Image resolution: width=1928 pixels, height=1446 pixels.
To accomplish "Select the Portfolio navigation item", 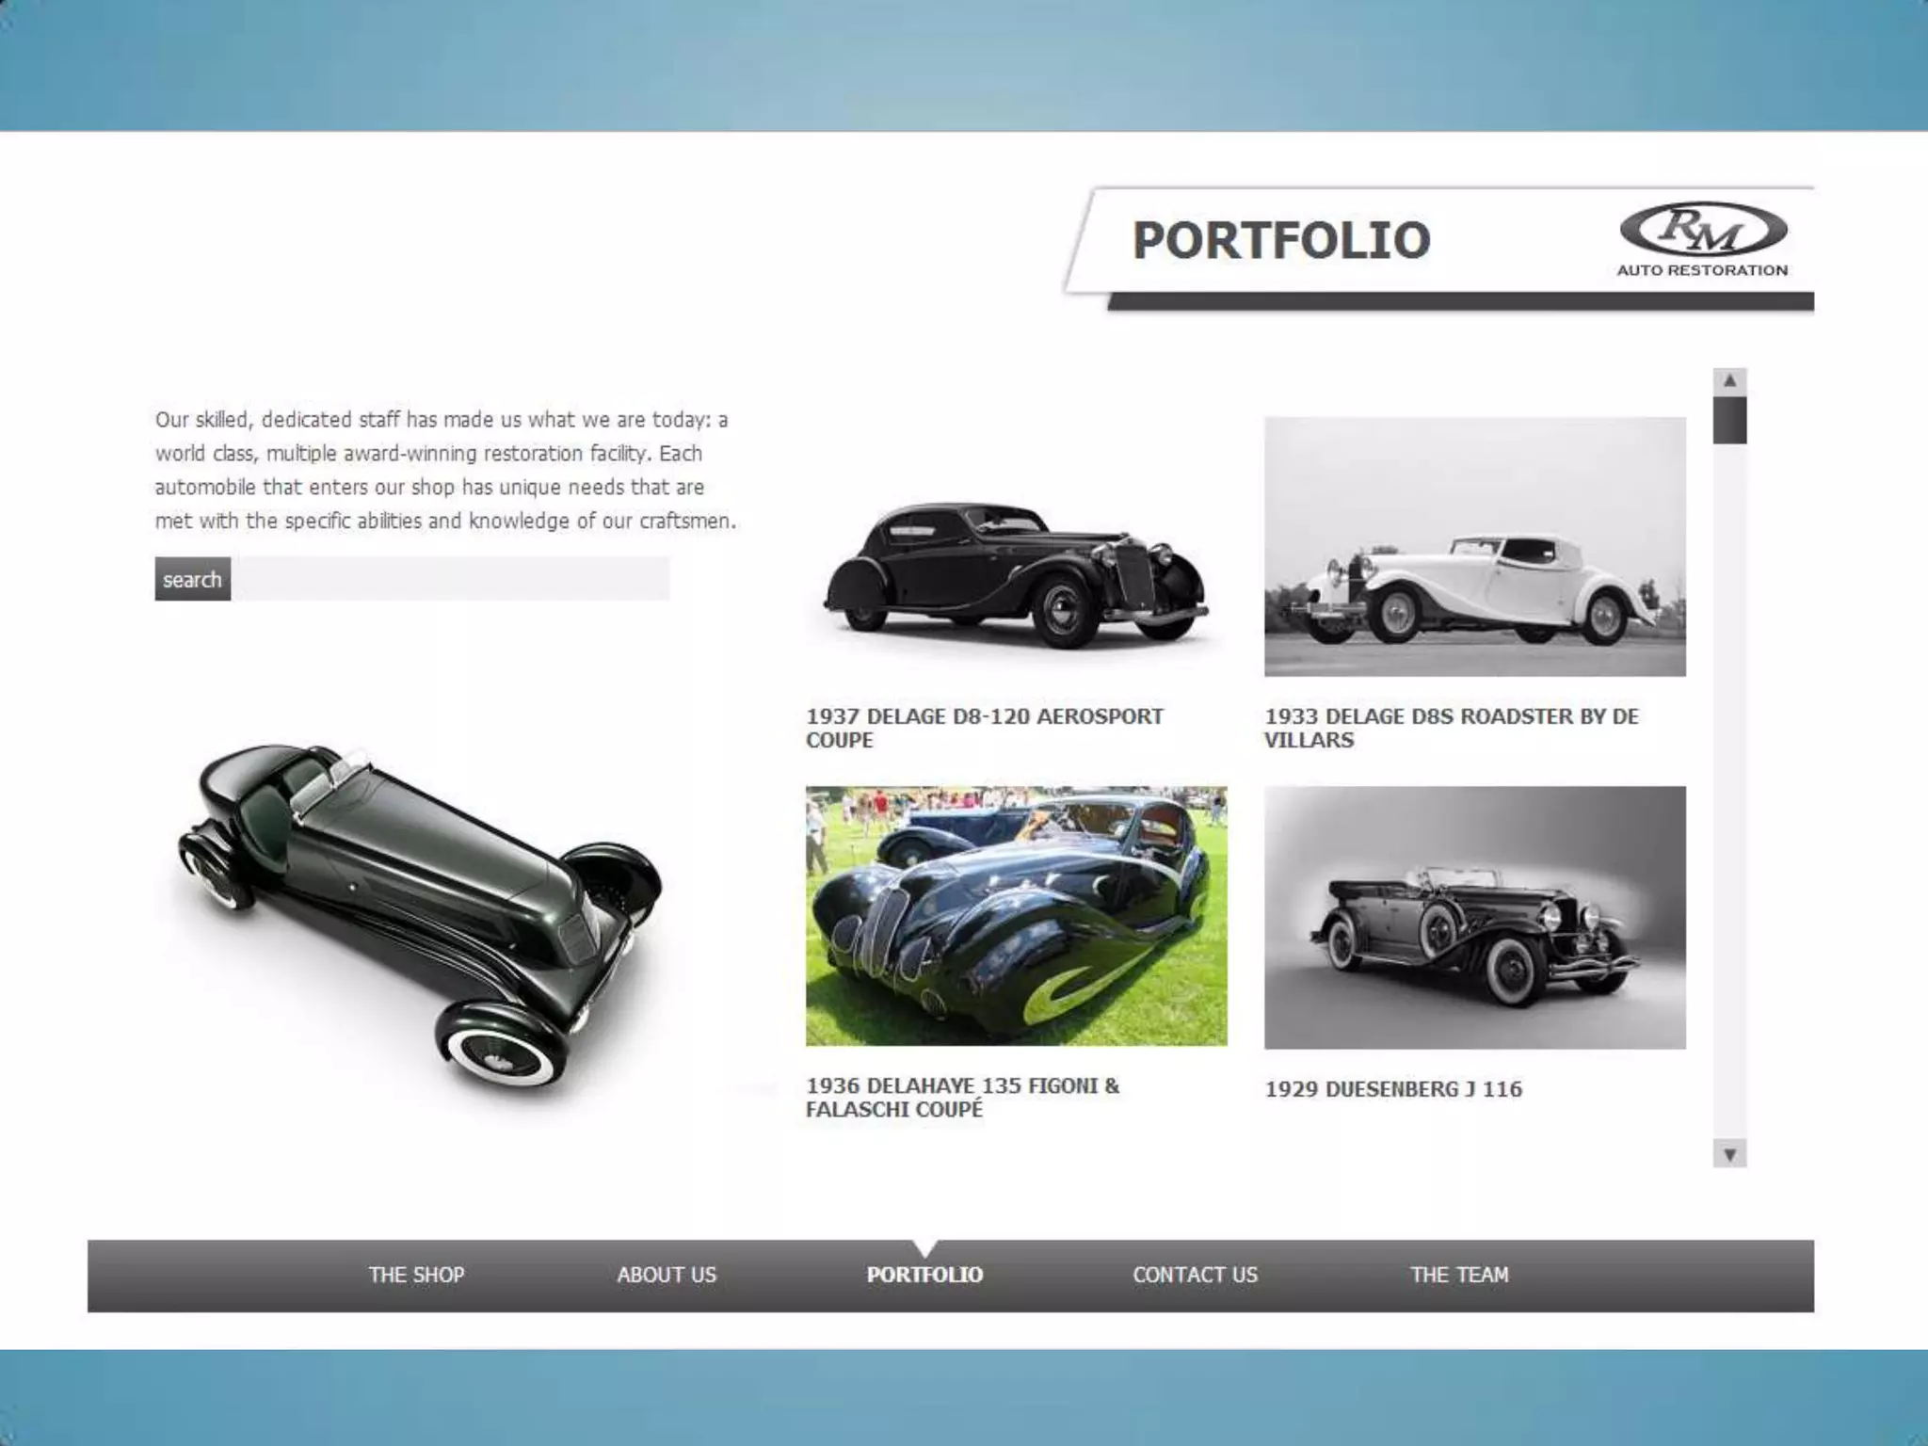I will click(x=924, y=1275).
